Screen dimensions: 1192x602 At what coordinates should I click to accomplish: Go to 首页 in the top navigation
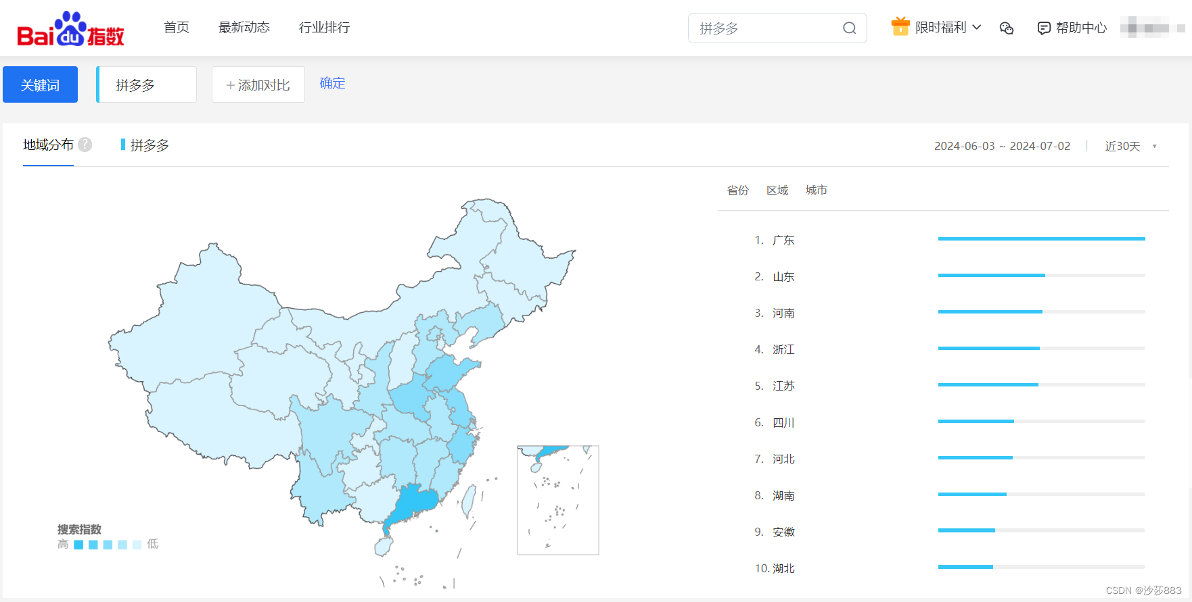[x=177, y=27]
